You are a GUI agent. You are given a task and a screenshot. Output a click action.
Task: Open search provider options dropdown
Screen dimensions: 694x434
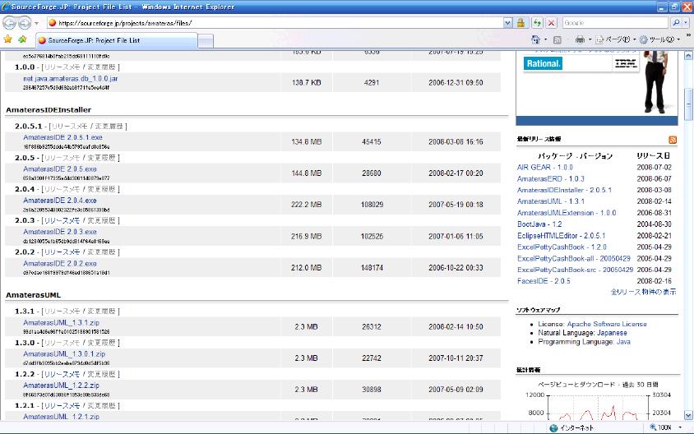click(x=686, y=22)
